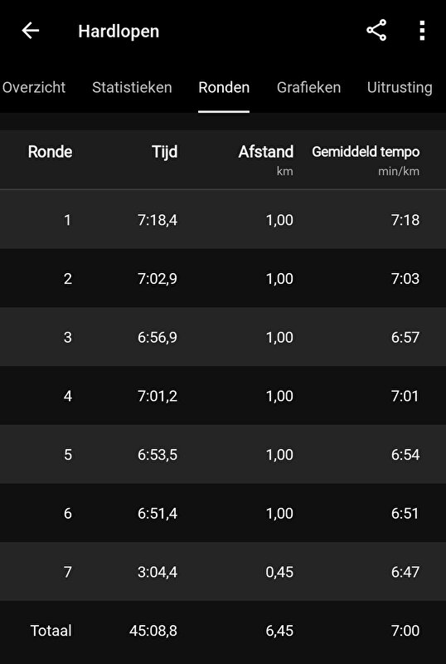The image size is (446, 664).
Task: Select lap 5 row with time 6:53,5
Action: (223, 454)
